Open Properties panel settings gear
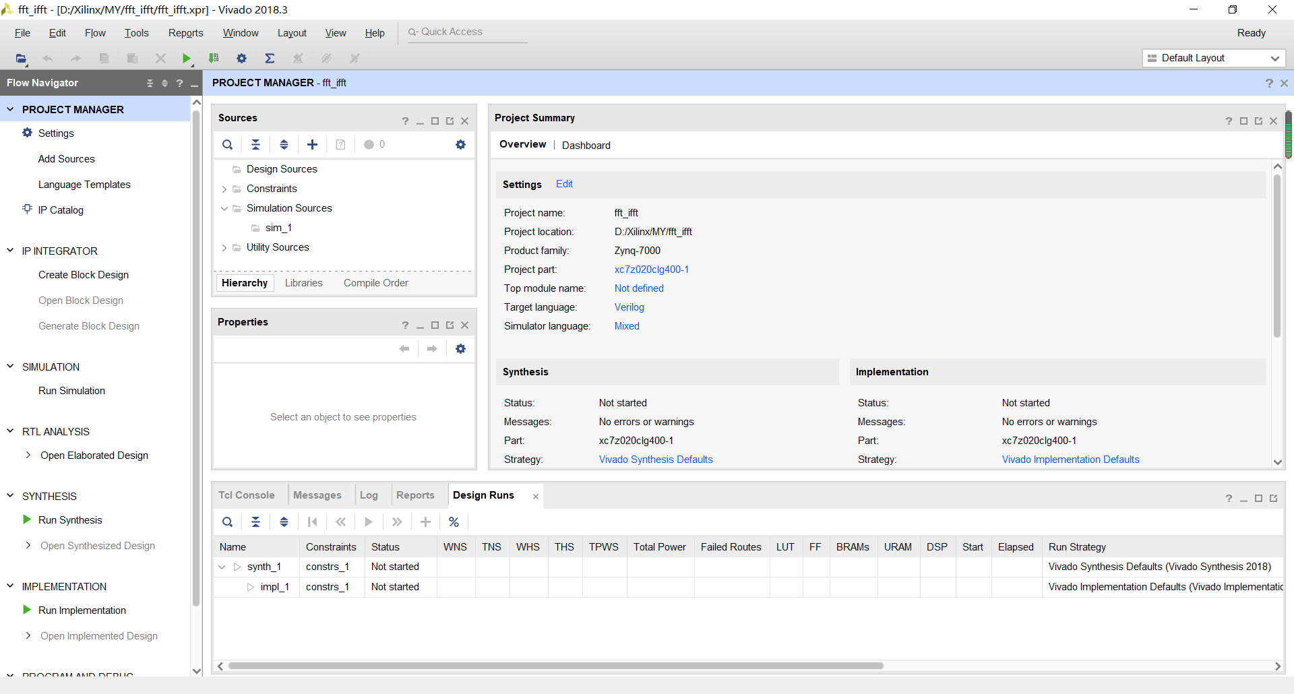Viewport: 1294px width, 694px height. pyautogui.click(x=460, y=348)
